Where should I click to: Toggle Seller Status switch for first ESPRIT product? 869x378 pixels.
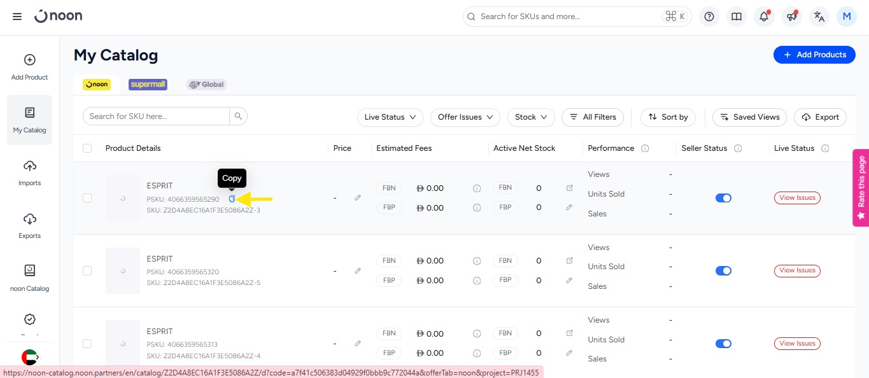pos(723,198)
